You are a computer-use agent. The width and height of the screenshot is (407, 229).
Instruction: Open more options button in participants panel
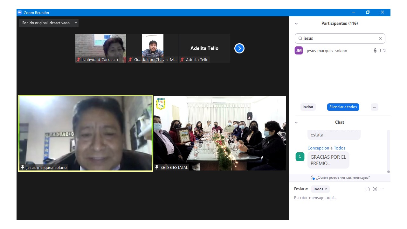click(374, 107)
